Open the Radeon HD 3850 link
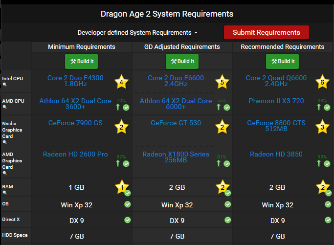Screen dimensions: 334x245 click(x=276, y=154)
